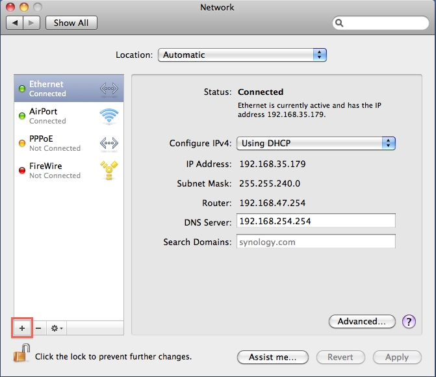The height and width of the screenshot is (377, 436).
Task: Click the green status dot beside AirPort
Action: point(22,116)
